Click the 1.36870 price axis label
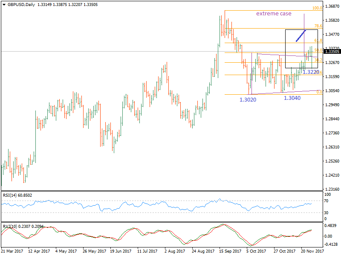This screenshot has width=341, height=256. tap(332, 7)
